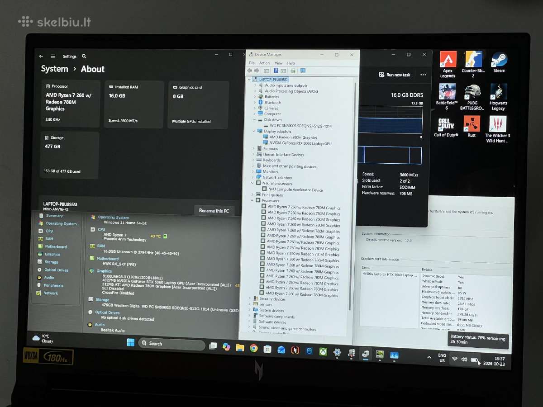Screen dimensions: 543x407
Task: Click Run new task in Task Manager
Action: (395, 75)
